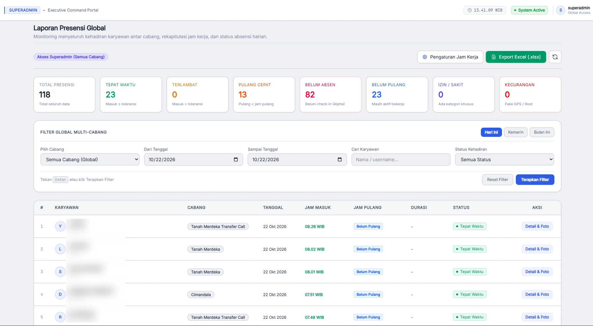
Task: Click the Pulang Cepat summary card
Action: pos(264,95)
